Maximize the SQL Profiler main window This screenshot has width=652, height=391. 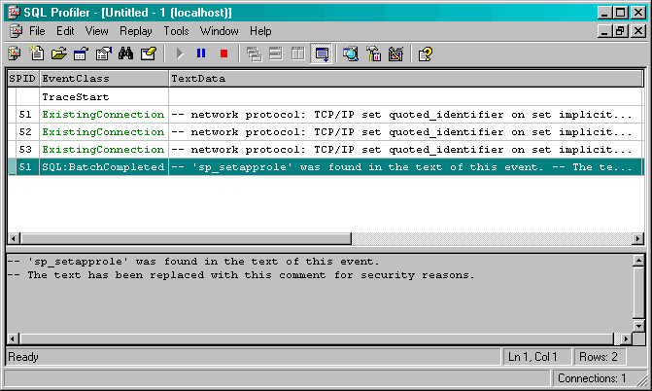[x=620, y=13]
